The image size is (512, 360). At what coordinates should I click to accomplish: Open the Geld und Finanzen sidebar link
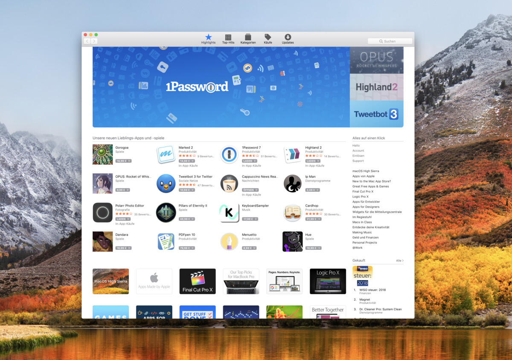tap(366, 237)
